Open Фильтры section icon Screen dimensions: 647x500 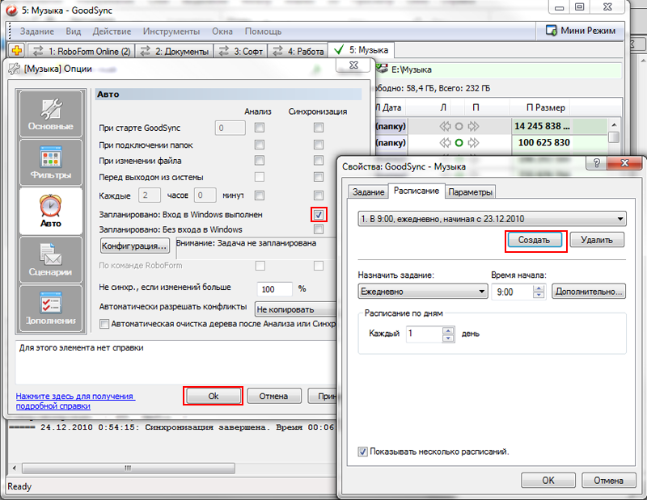[x=51, y=162]
